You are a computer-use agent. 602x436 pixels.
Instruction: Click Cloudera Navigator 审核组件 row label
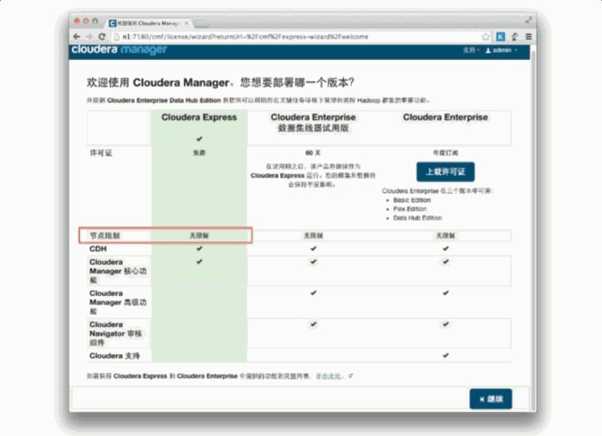[116, 334]
